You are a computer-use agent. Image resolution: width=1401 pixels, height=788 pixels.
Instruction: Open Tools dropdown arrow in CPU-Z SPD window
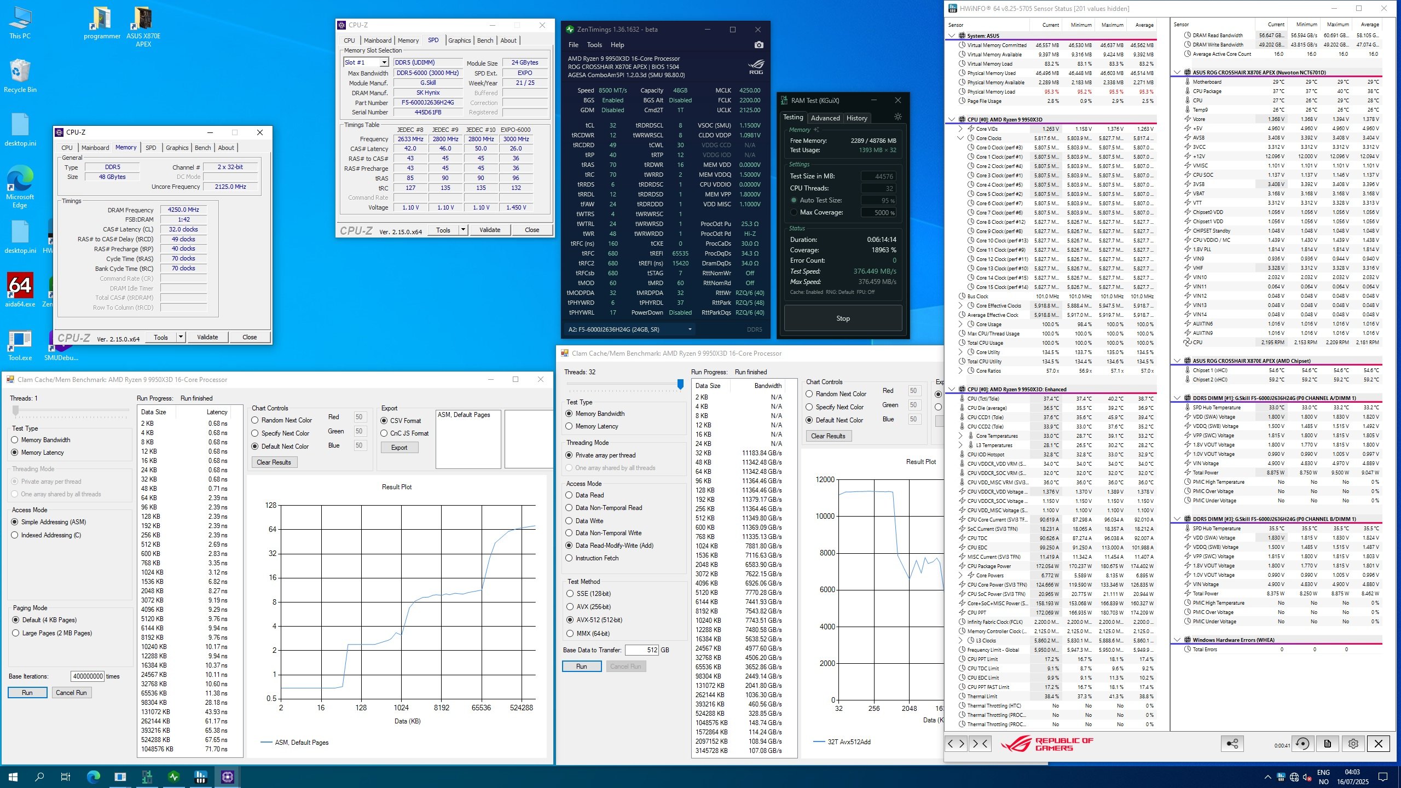[x=463, y=230]
